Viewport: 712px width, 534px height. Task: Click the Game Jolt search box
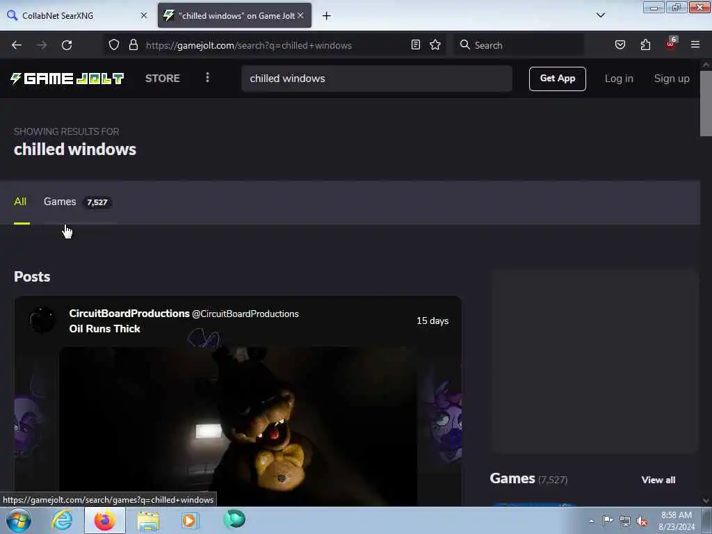377,79
